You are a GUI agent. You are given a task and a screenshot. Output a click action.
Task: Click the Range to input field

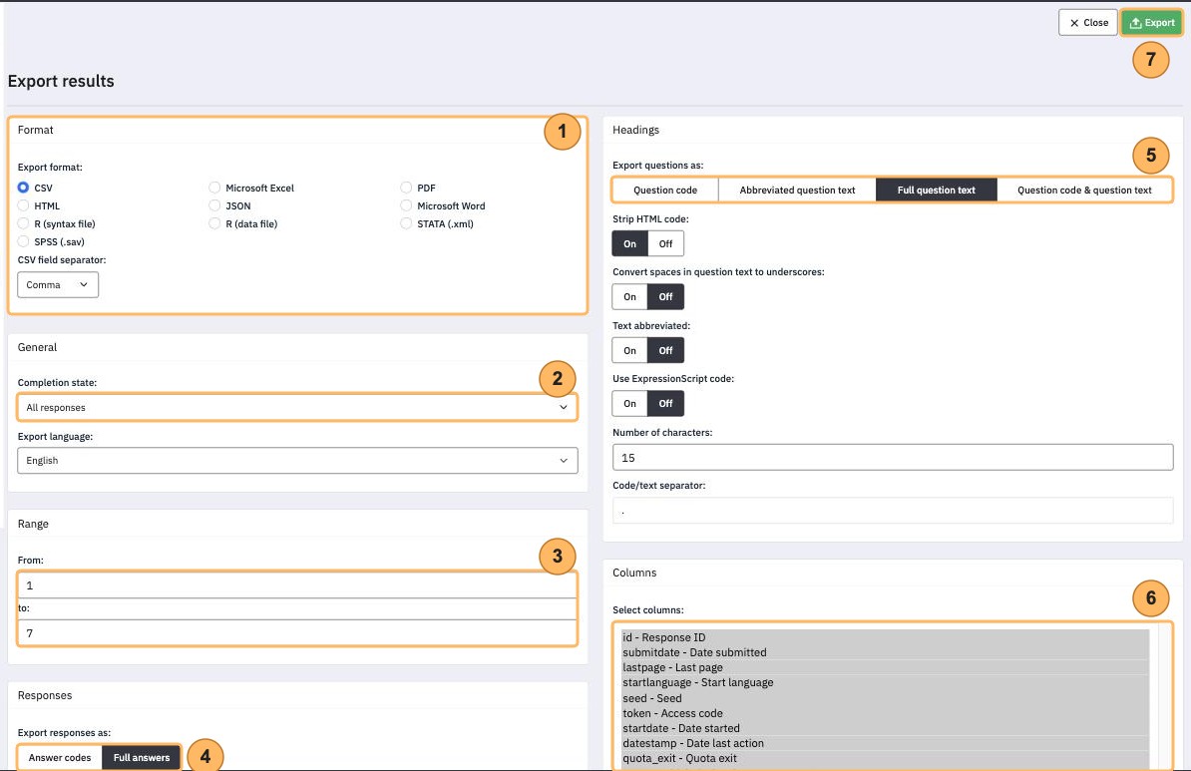coord(297,632)
